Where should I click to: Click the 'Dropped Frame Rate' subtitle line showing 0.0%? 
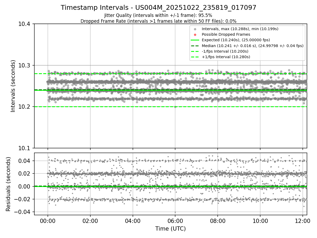(158, 21)
